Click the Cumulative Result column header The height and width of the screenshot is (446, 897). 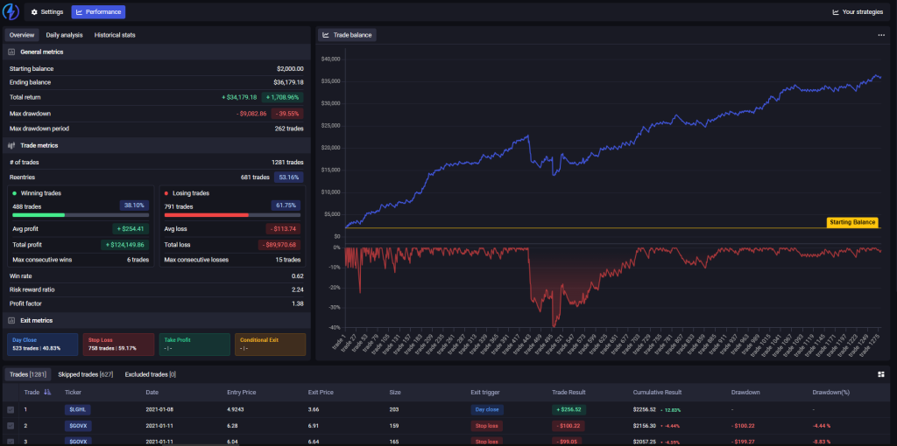click(657, 393)
